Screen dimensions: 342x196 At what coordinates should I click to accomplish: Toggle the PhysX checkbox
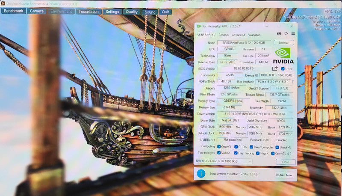(x=258, y=153)
